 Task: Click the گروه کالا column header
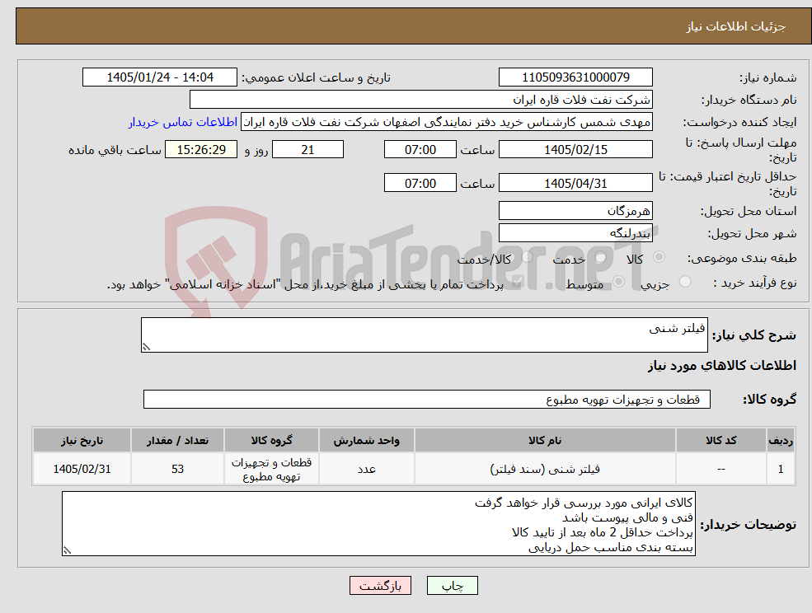pos(271,440)
